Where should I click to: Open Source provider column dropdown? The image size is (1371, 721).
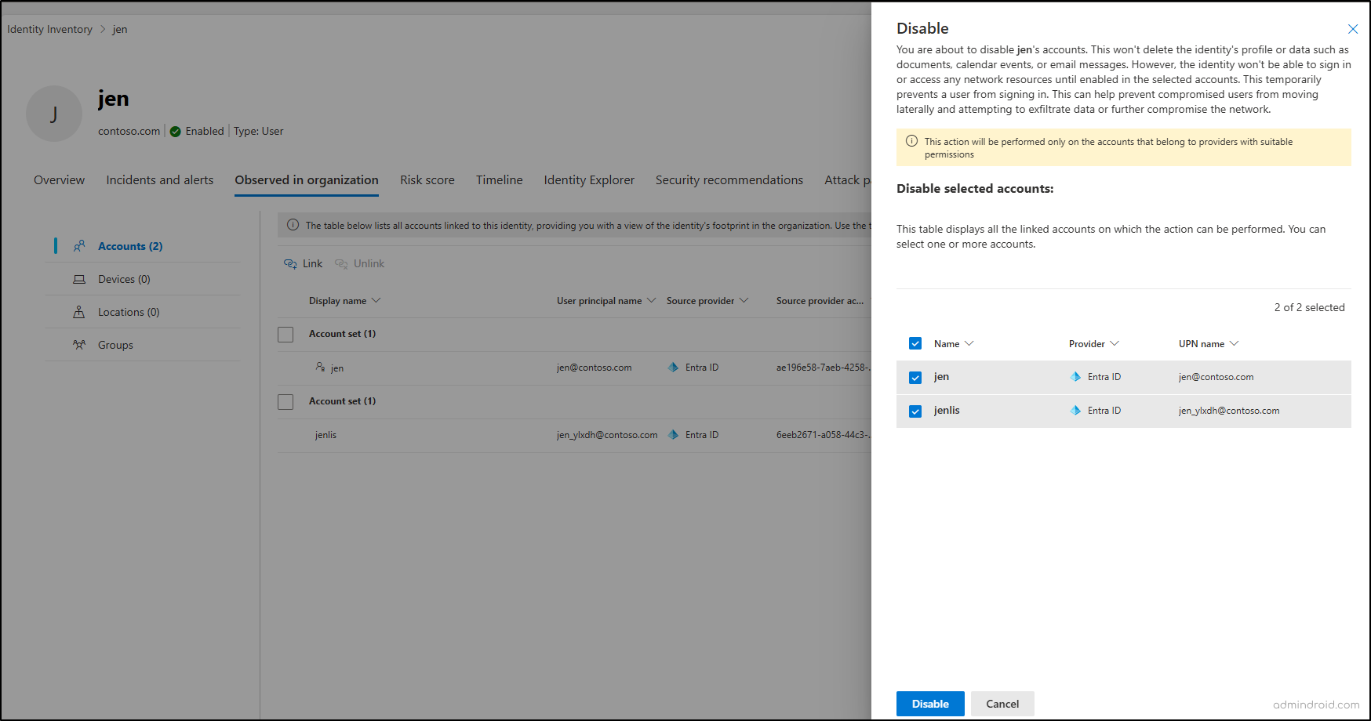click(744, 301)
